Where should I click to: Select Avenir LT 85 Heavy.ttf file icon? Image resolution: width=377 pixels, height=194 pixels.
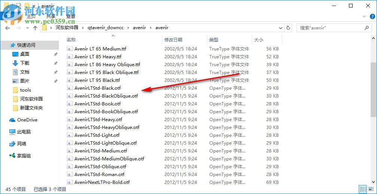click(70, 57)
